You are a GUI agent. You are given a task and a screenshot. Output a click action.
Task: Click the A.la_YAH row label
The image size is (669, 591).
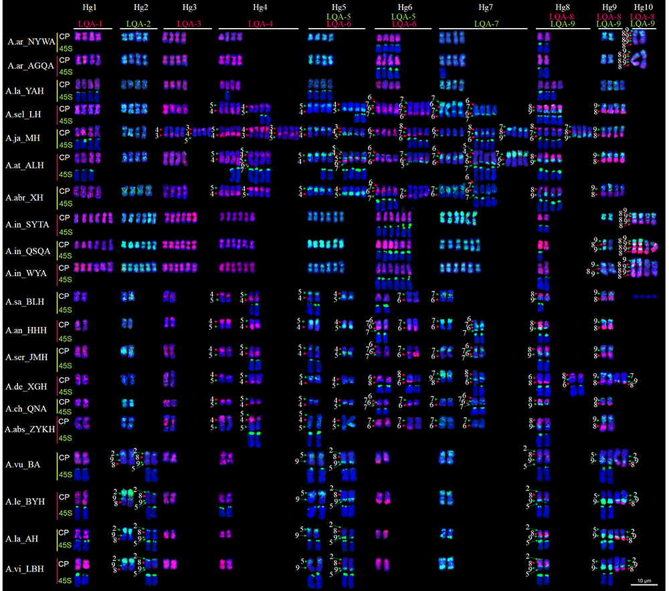[25, 91]
